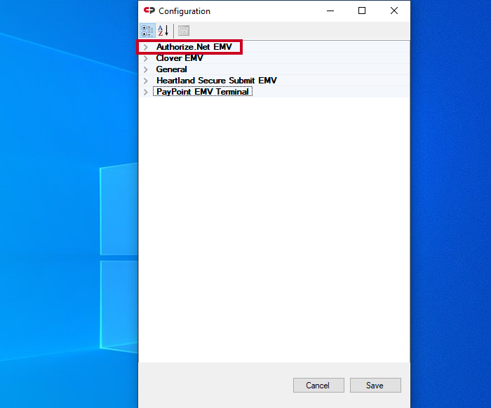
Task: Maximize the Configuration window
Action: 362,11
